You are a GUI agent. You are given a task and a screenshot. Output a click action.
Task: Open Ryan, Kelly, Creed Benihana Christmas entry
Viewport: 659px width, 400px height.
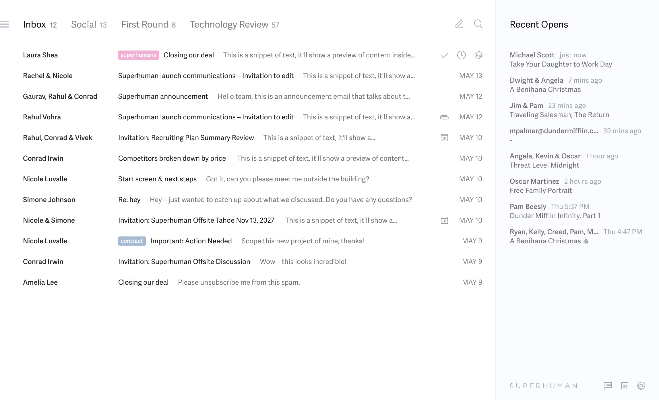tap(576, 236)
